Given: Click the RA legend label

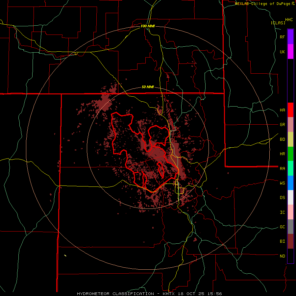Looking at the screenshot, I should (x=282, y=168).
